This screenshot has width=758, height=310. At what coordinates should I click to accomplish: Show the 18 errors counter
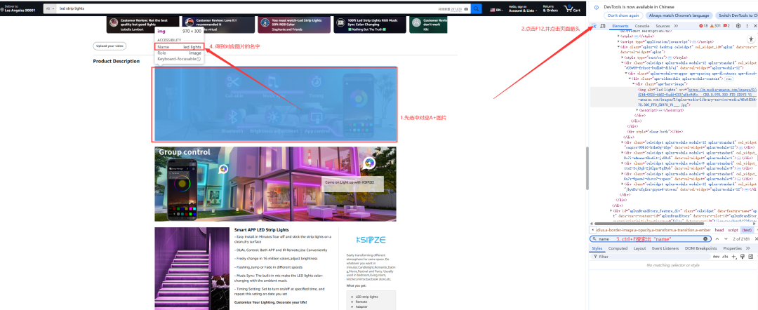point(703,25)
